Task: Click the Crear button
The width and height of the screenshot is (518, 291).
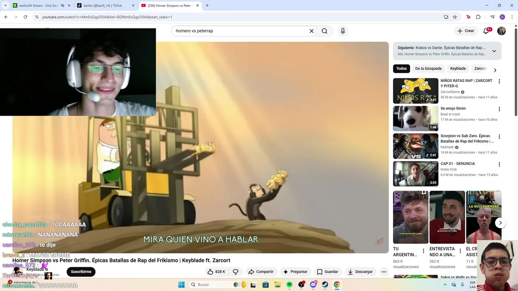Action: pos(465,31)
